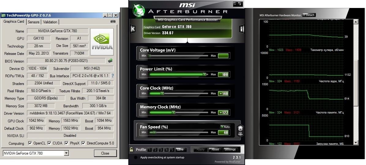
Task: Detach the hardware monitor window
Action: (309, 15)
